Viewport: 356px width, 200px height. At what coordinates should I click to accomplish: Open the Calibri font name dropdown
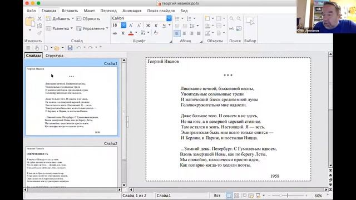(169, 18)
